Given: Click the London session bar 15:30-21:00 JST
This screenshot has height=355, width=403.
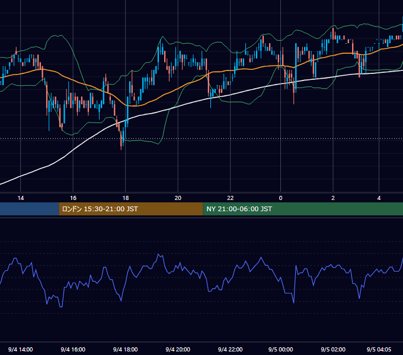Looking at the screenshot, I should point(131,209).
